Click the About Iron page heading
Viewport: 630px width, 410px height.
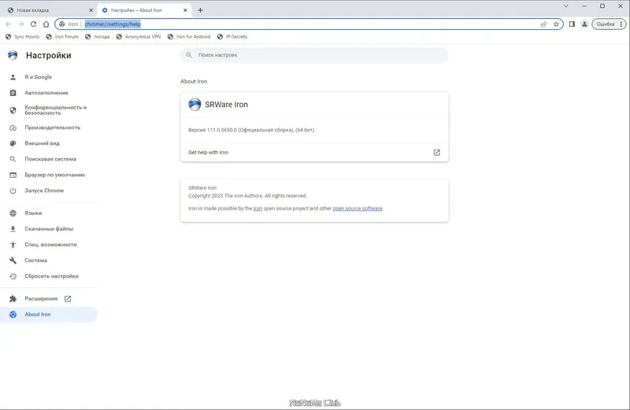point(194,81)
